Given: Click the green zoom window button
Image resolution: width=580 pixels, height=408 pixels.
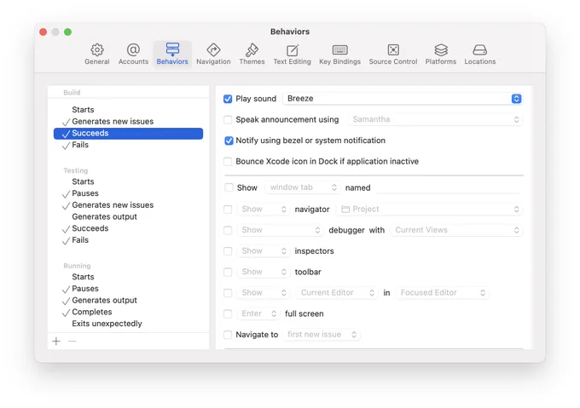Looking at the screenshot, I should [x=67, y=32].
